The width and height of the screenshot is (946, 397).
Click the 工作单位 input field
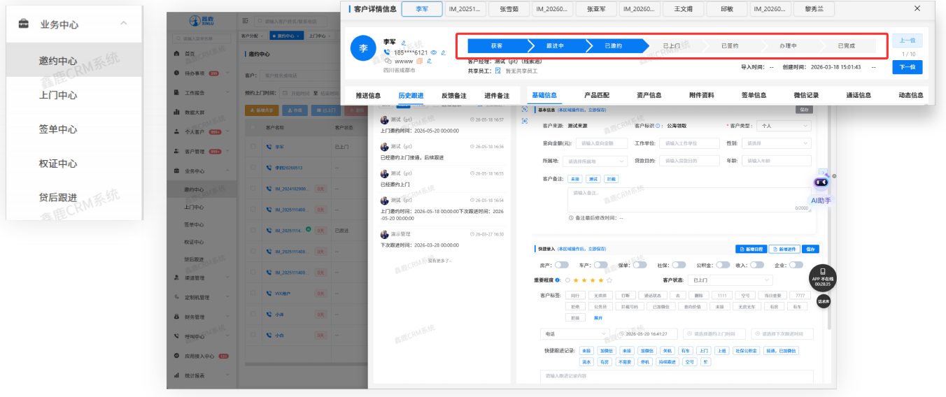(689, 143)
